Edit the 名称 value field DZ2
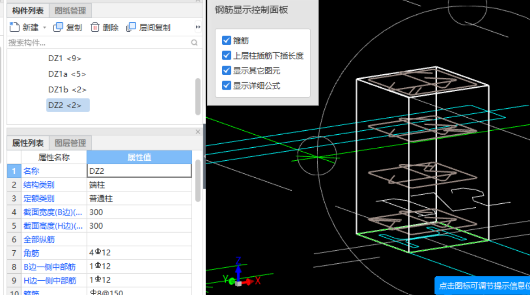This screenshot has height=295, width=530. coord(139,171)
